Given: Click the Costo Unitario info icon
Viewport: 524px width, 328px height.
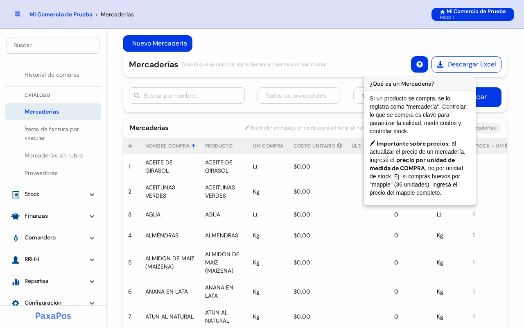Looking at the screenshot, I should click(x=339, y=146).
